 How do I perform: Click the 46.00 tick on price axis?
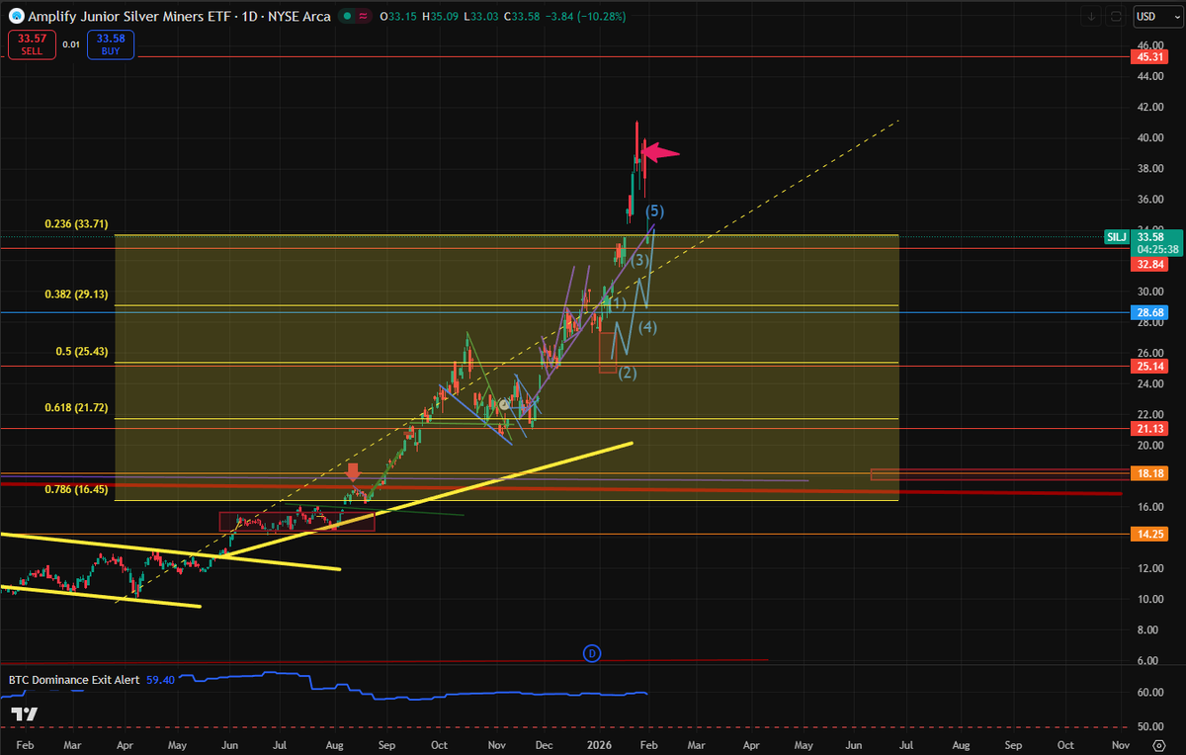point(1148,45)
